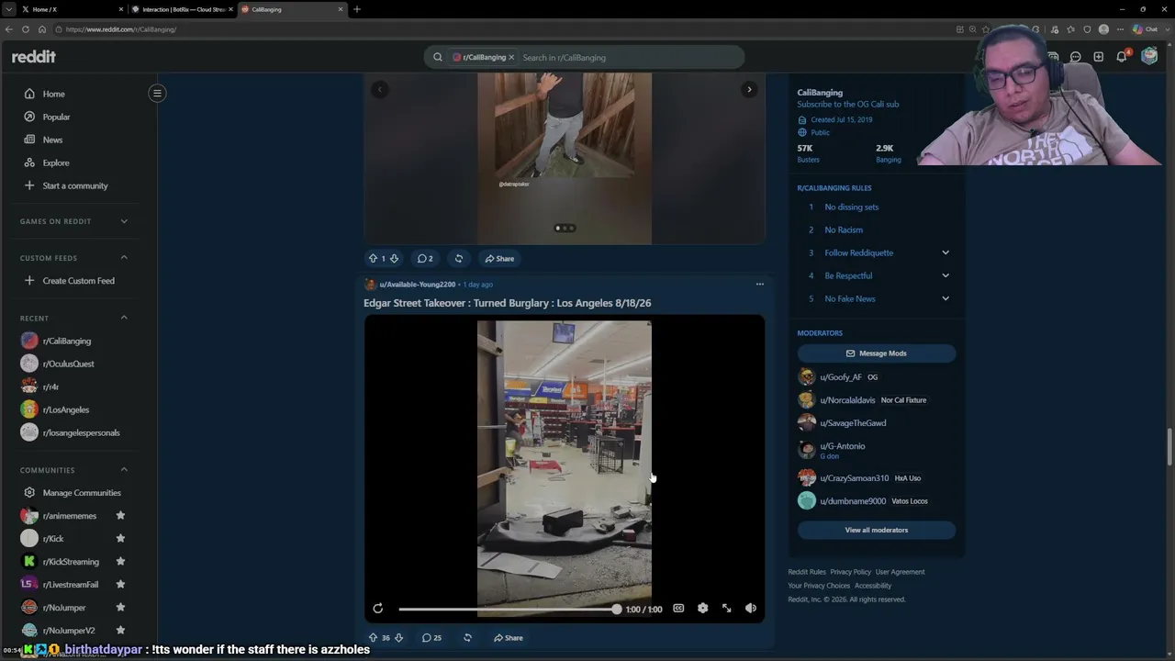Go back in the browser
This screenshot has width=1175, height=661.
click(x=9, y=29)
